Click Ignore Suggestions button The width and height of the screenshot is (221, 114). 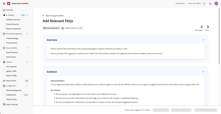coord(181,110)
